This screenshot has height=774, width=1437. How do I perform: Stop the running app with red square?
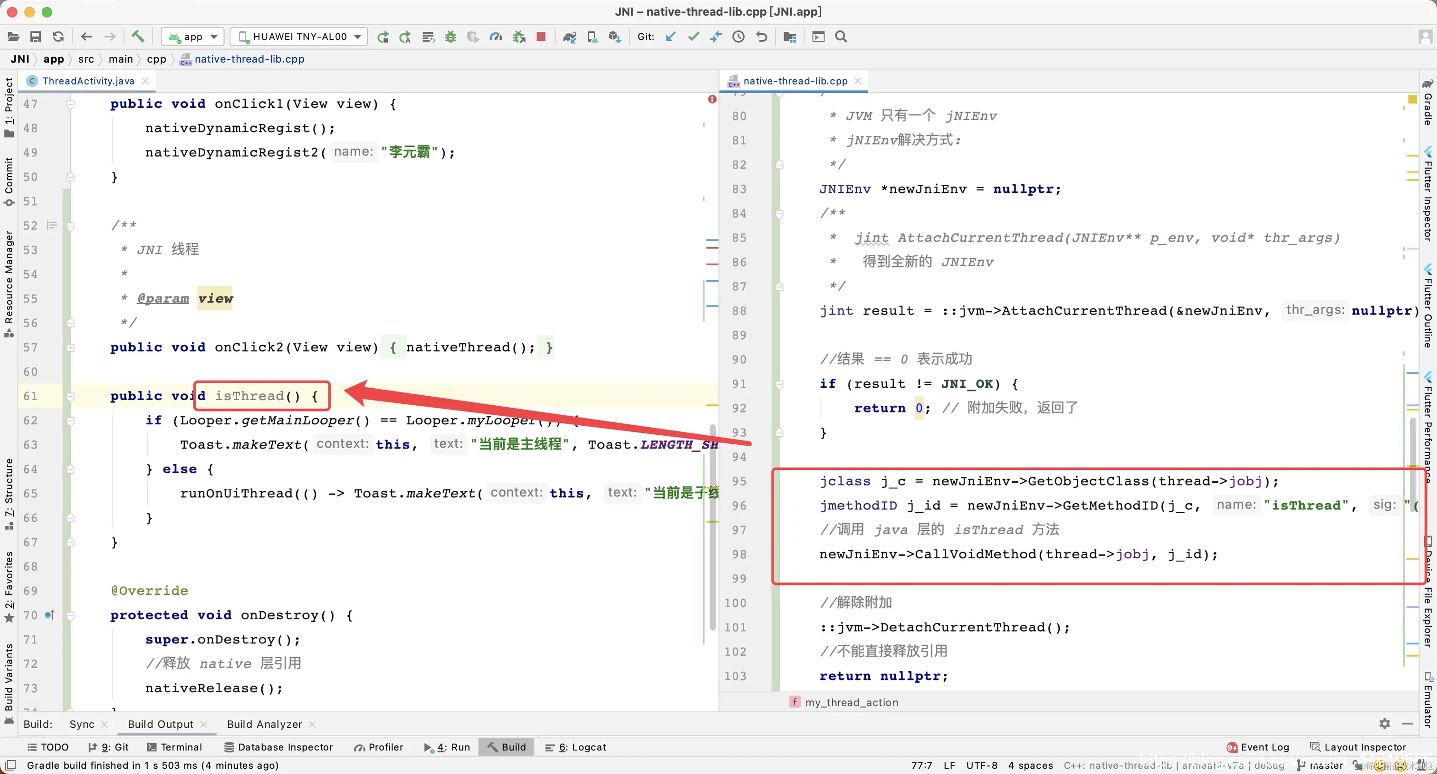[x=541, y=37]
